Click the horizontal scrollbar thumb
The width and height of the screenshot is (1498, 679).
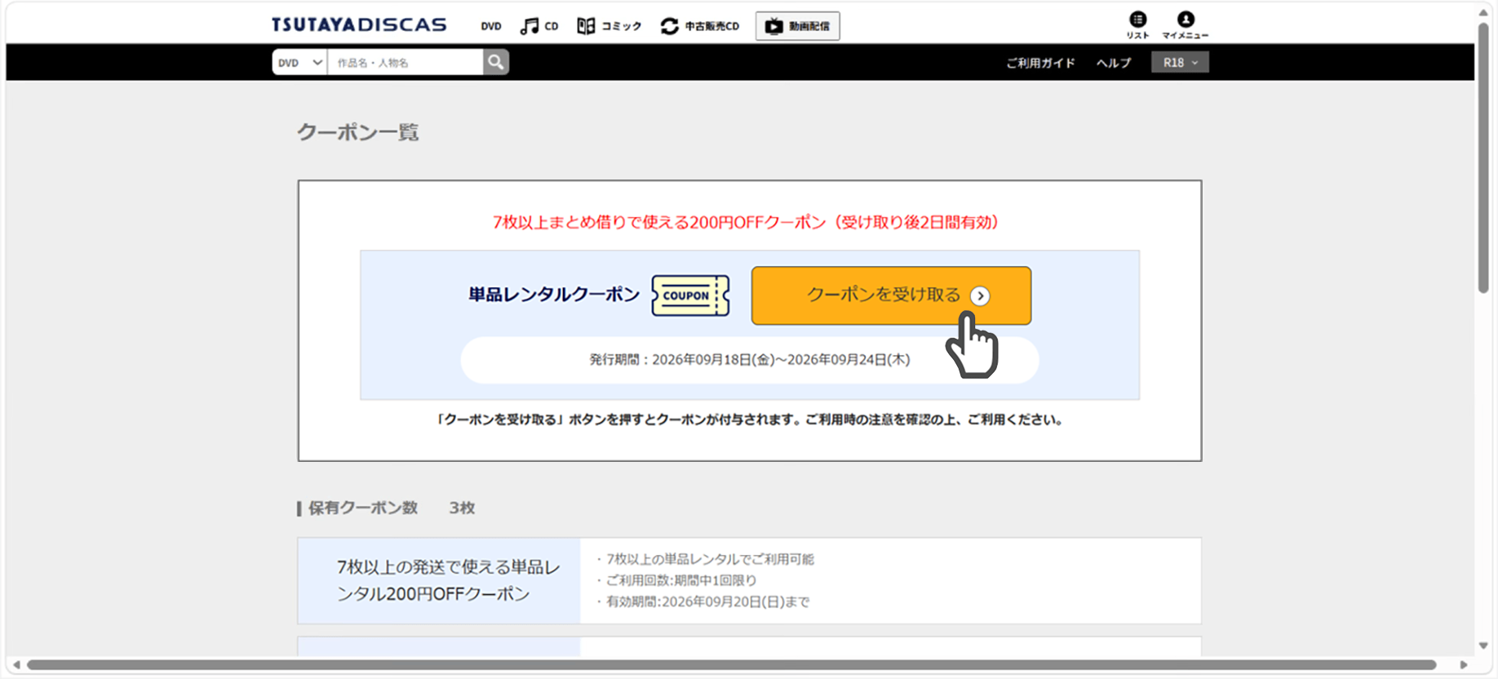[732, 665]
